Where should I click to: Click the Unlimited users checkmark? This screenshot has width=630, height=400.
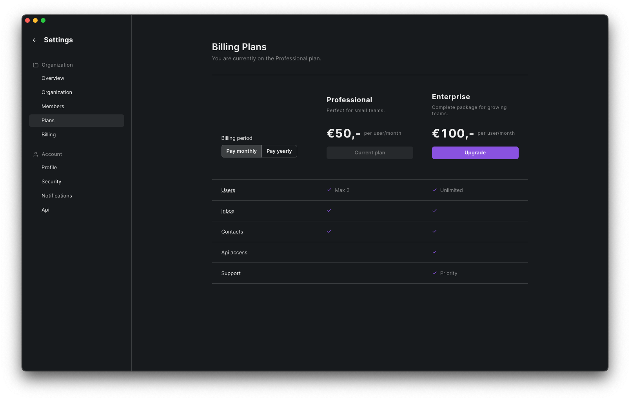(434, 190)
